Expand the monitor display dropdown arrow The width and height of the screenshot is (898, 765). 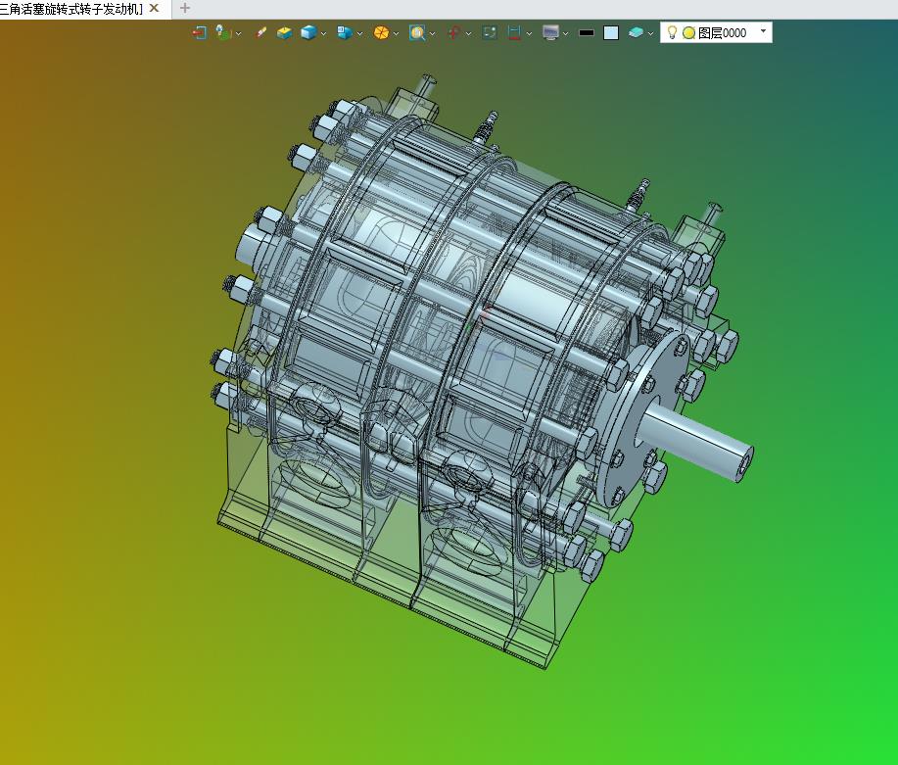pos(565,33)
